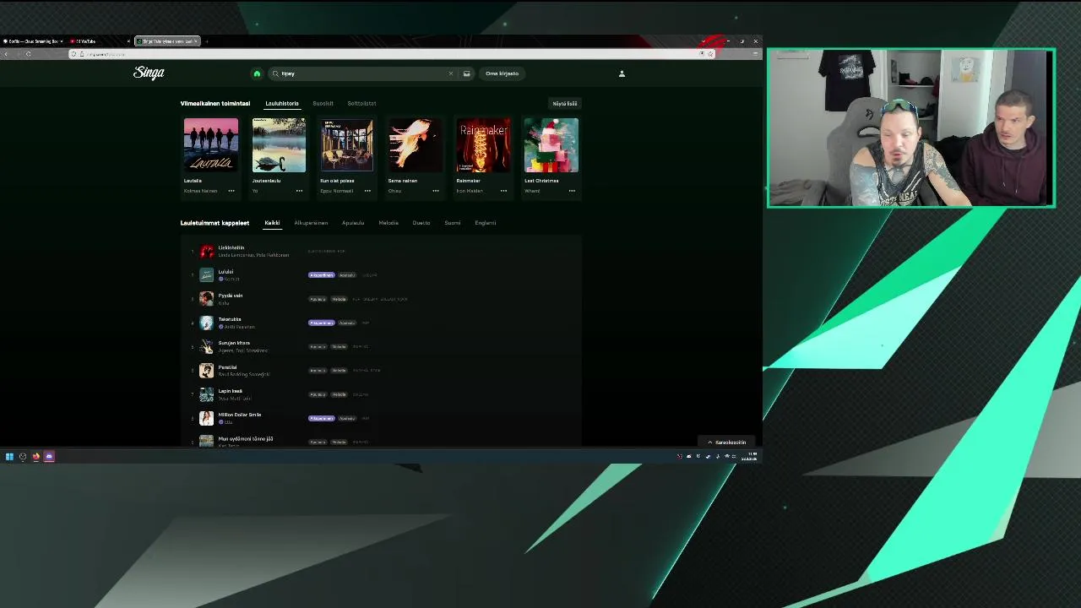1081x608 pixels.
Task: Open the song title Million Dollar Smile
Action: click(x=240, y=415)
